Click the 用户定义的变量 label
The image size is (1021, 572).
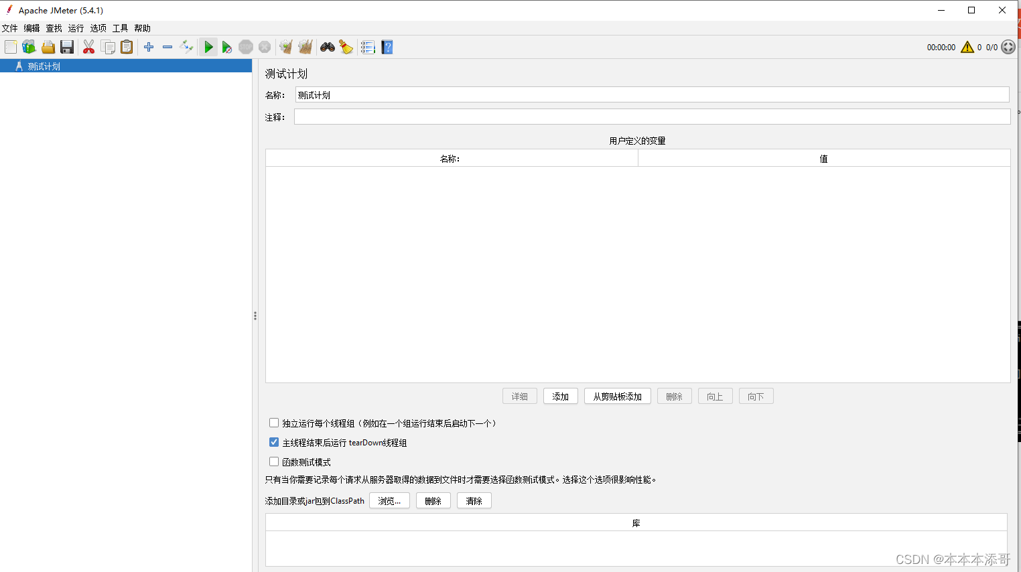tap(637, 141)
